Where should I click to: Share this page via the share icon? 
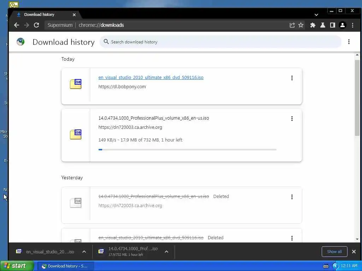pyautogui.click(x=292, y=25)
